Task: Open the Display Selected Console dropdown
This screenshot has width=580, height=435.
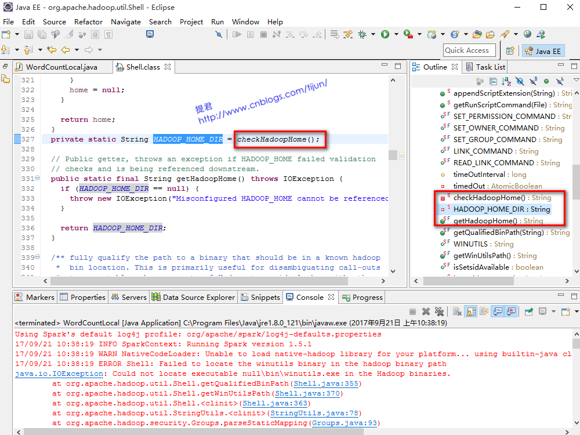Action: tap(554, 312)
